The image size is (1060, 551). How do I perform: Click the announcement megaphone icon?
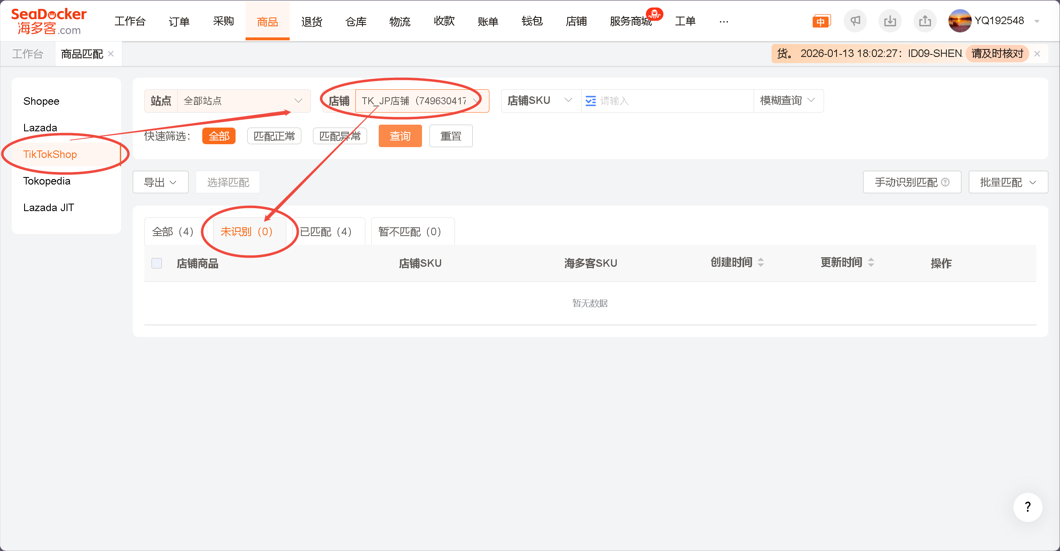pyautogui.click(x=855, y=21)
